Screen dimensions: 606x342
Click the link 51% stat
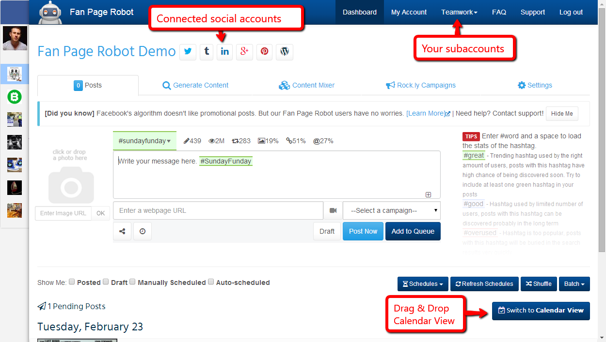(x=296, y=141)
